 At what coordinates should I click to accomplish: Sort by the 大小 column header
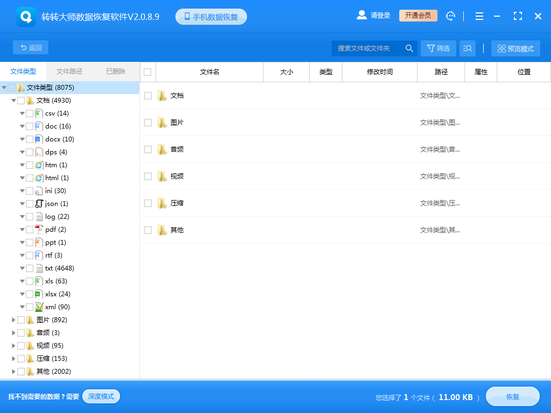coord(286,72)
